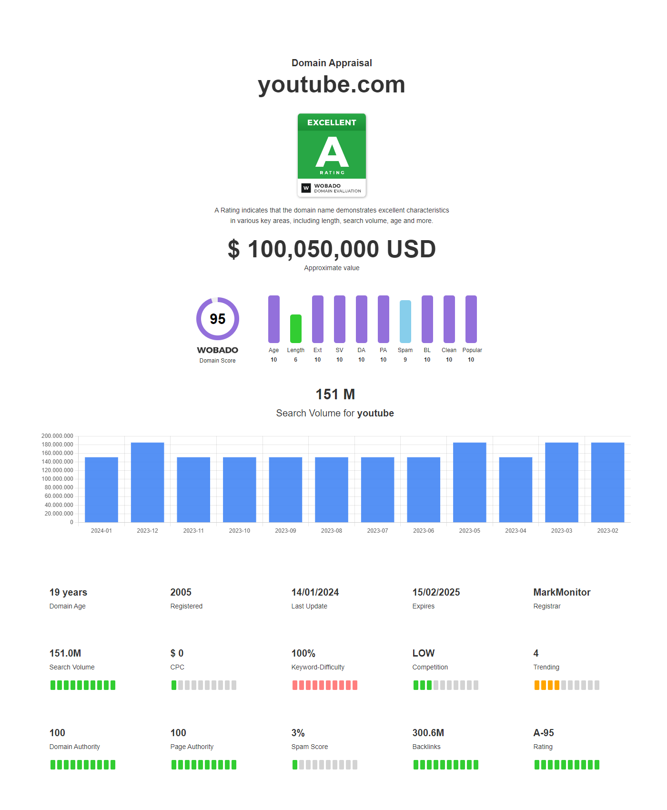Select the SV score bar

[x=340, y=319]
